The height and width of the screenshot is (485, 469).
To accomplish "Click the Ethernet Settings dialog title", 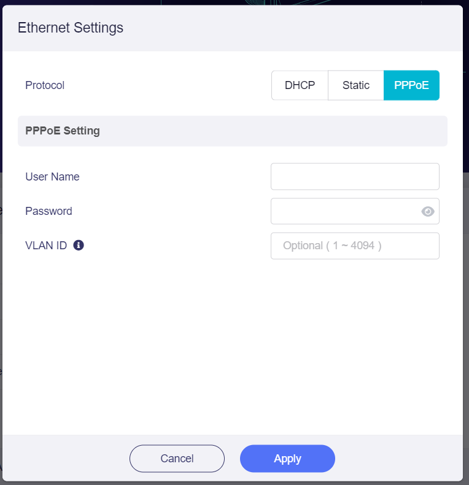I will click(71, 28).
